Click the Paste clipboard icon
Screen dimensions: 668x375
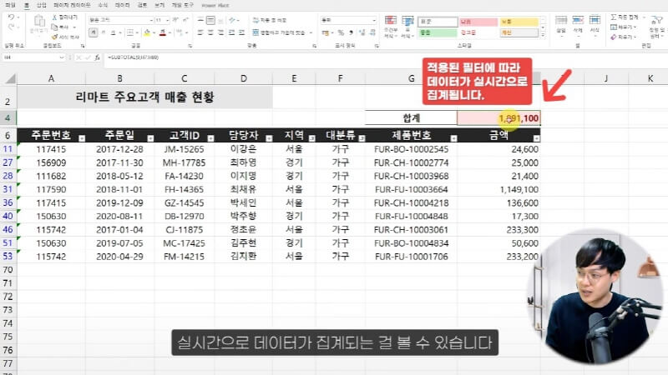click(38, 22)
